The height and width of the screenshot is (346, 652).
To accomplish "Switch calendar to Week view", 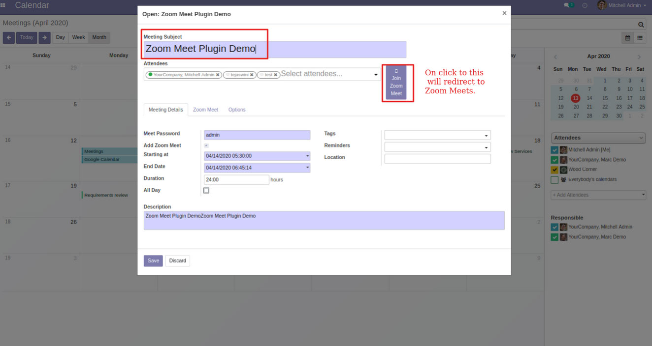I will [x=78, y=37].
